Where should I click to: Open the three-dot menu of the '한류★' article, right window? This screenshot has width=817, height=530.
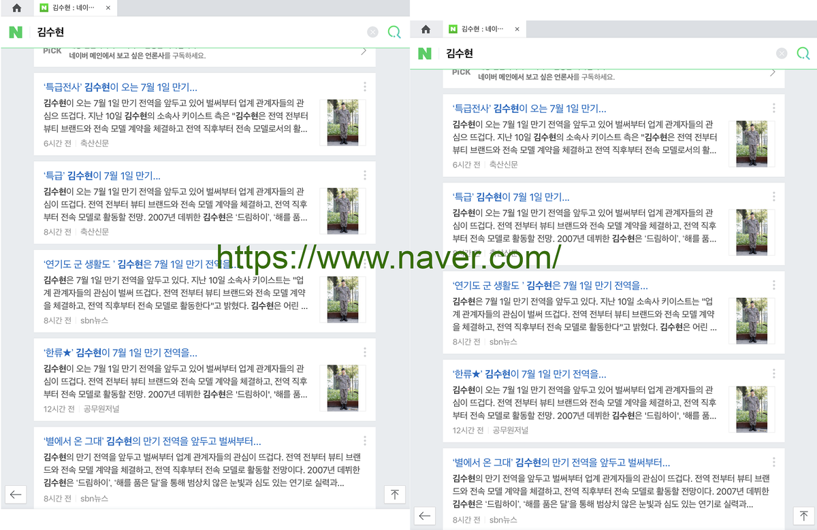point(774,373)
